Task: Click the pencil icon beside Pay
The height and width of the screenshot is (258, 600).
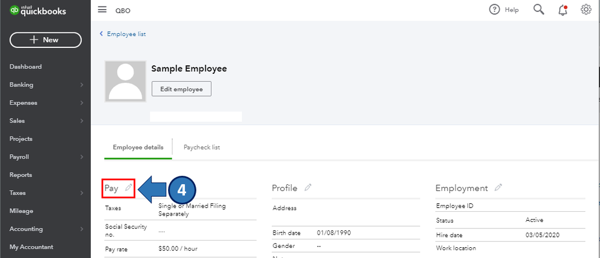Action: pyautogui.click(x=128, y=188)
